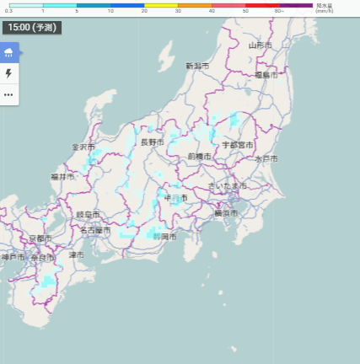Click the 福井市 city label
This screenshot has height=364, width=360.
(62, 177)
